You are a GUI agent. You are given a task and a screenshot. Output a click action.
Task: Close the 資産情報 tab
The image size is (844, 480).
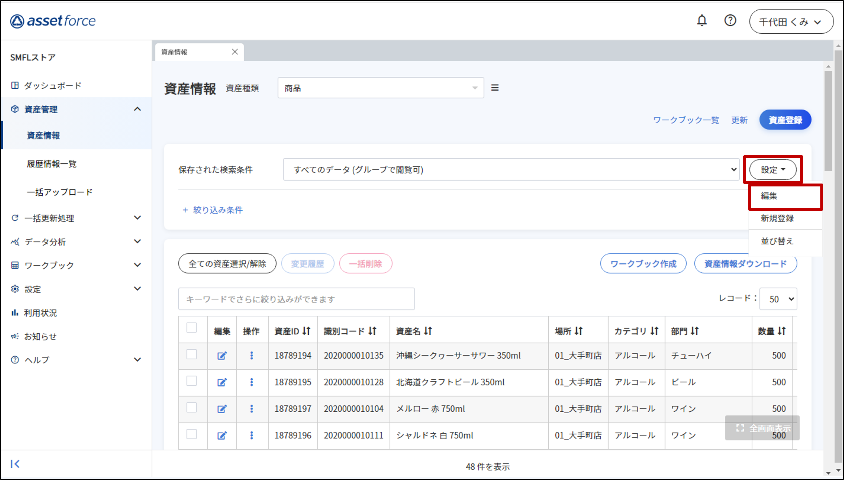pyautogui.click(x=235, y=52)
